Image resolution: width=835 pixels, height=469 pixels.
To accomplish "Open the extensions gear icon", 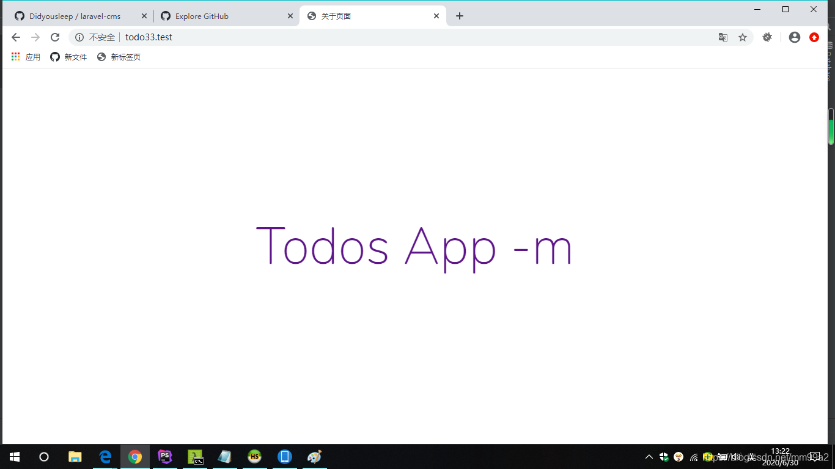I will tap(767, 37).
